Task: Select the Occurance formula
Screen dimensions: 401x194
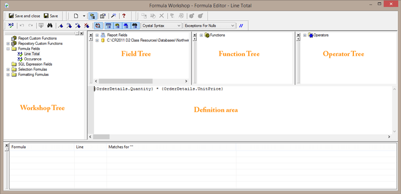Action: click(x=33, y=59)
